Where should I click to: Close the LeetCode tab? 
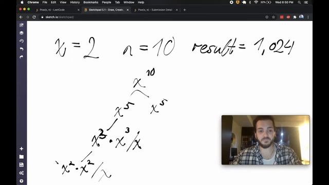point(79,10)
